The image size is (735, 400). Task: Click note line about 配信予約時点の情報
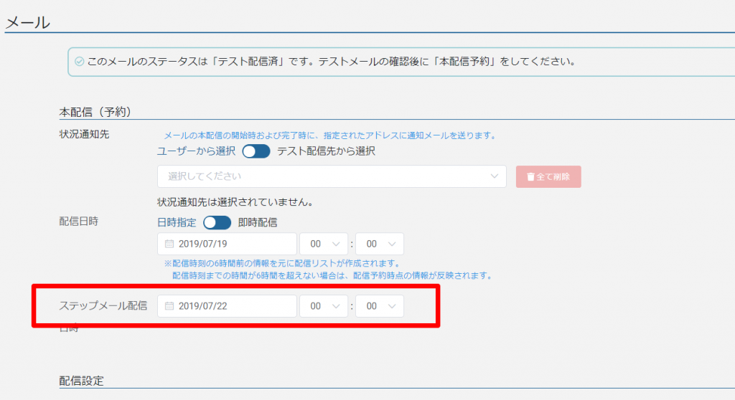click(x=332, y=275)
